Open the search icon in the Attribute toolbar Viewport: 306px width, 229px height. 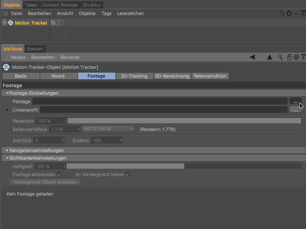[280, 56]
